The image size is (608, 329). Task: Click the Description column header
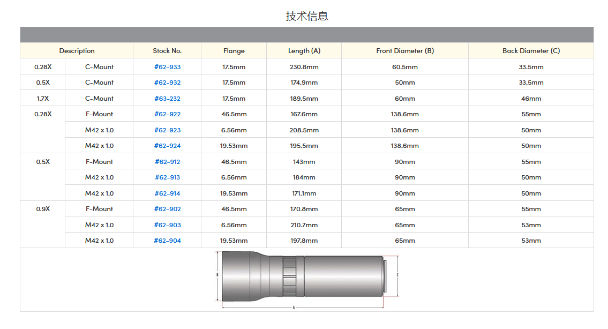click(77, 51)
